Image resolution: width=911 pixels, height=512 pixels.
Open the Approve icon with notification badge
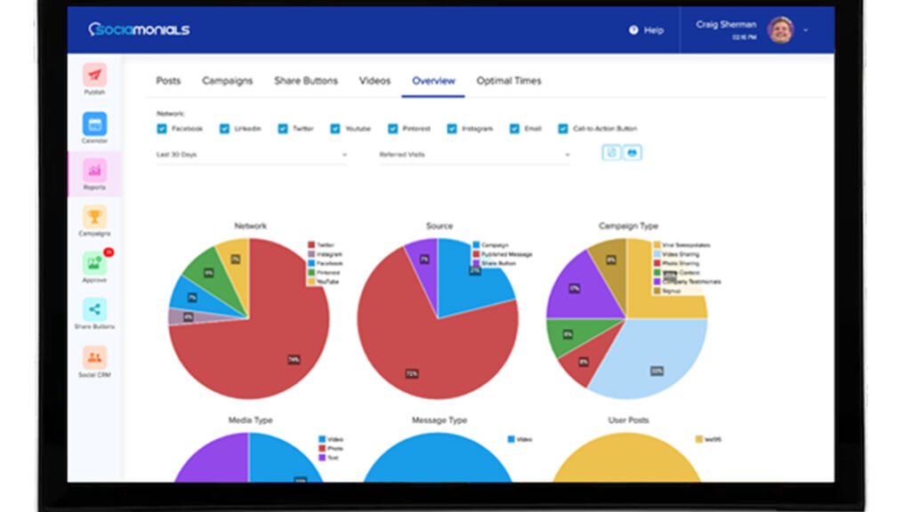[94, 264]
